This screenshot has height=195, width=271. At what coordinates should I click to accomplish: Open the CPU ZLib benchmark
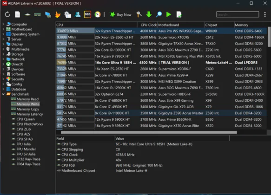[x=21, y=129]
